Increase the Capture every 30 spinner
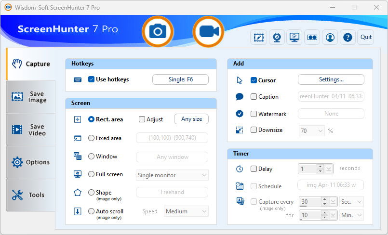 [324, 199]
